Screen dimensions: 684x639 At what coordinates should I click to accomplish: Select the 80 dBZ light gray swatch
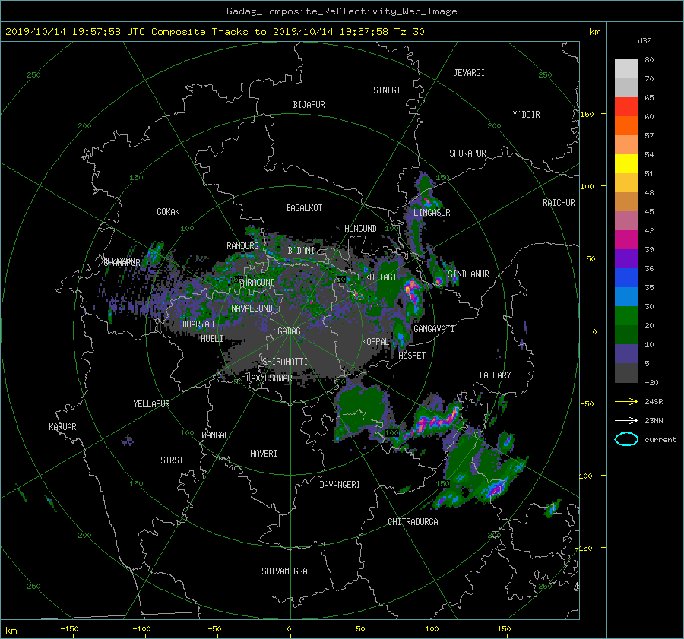pos(626,68)
